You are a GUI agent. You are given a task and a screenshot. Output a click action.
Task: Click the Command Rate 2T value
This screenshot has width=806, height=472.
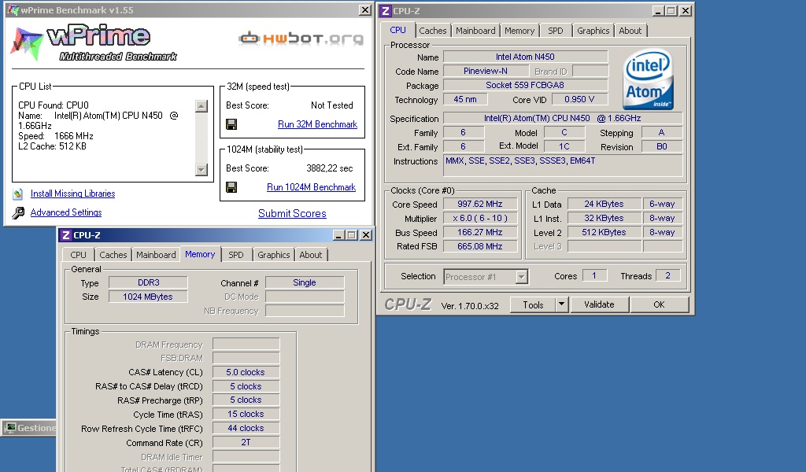(x=246, y=442)
